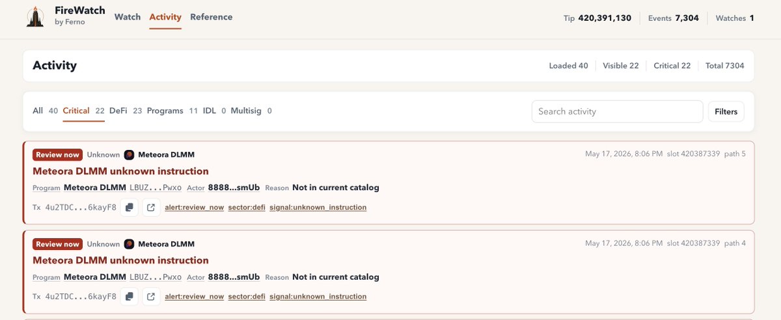Click the title 'Meteora DLMM unknown instruction' of the path 4 card

(120, 260)
